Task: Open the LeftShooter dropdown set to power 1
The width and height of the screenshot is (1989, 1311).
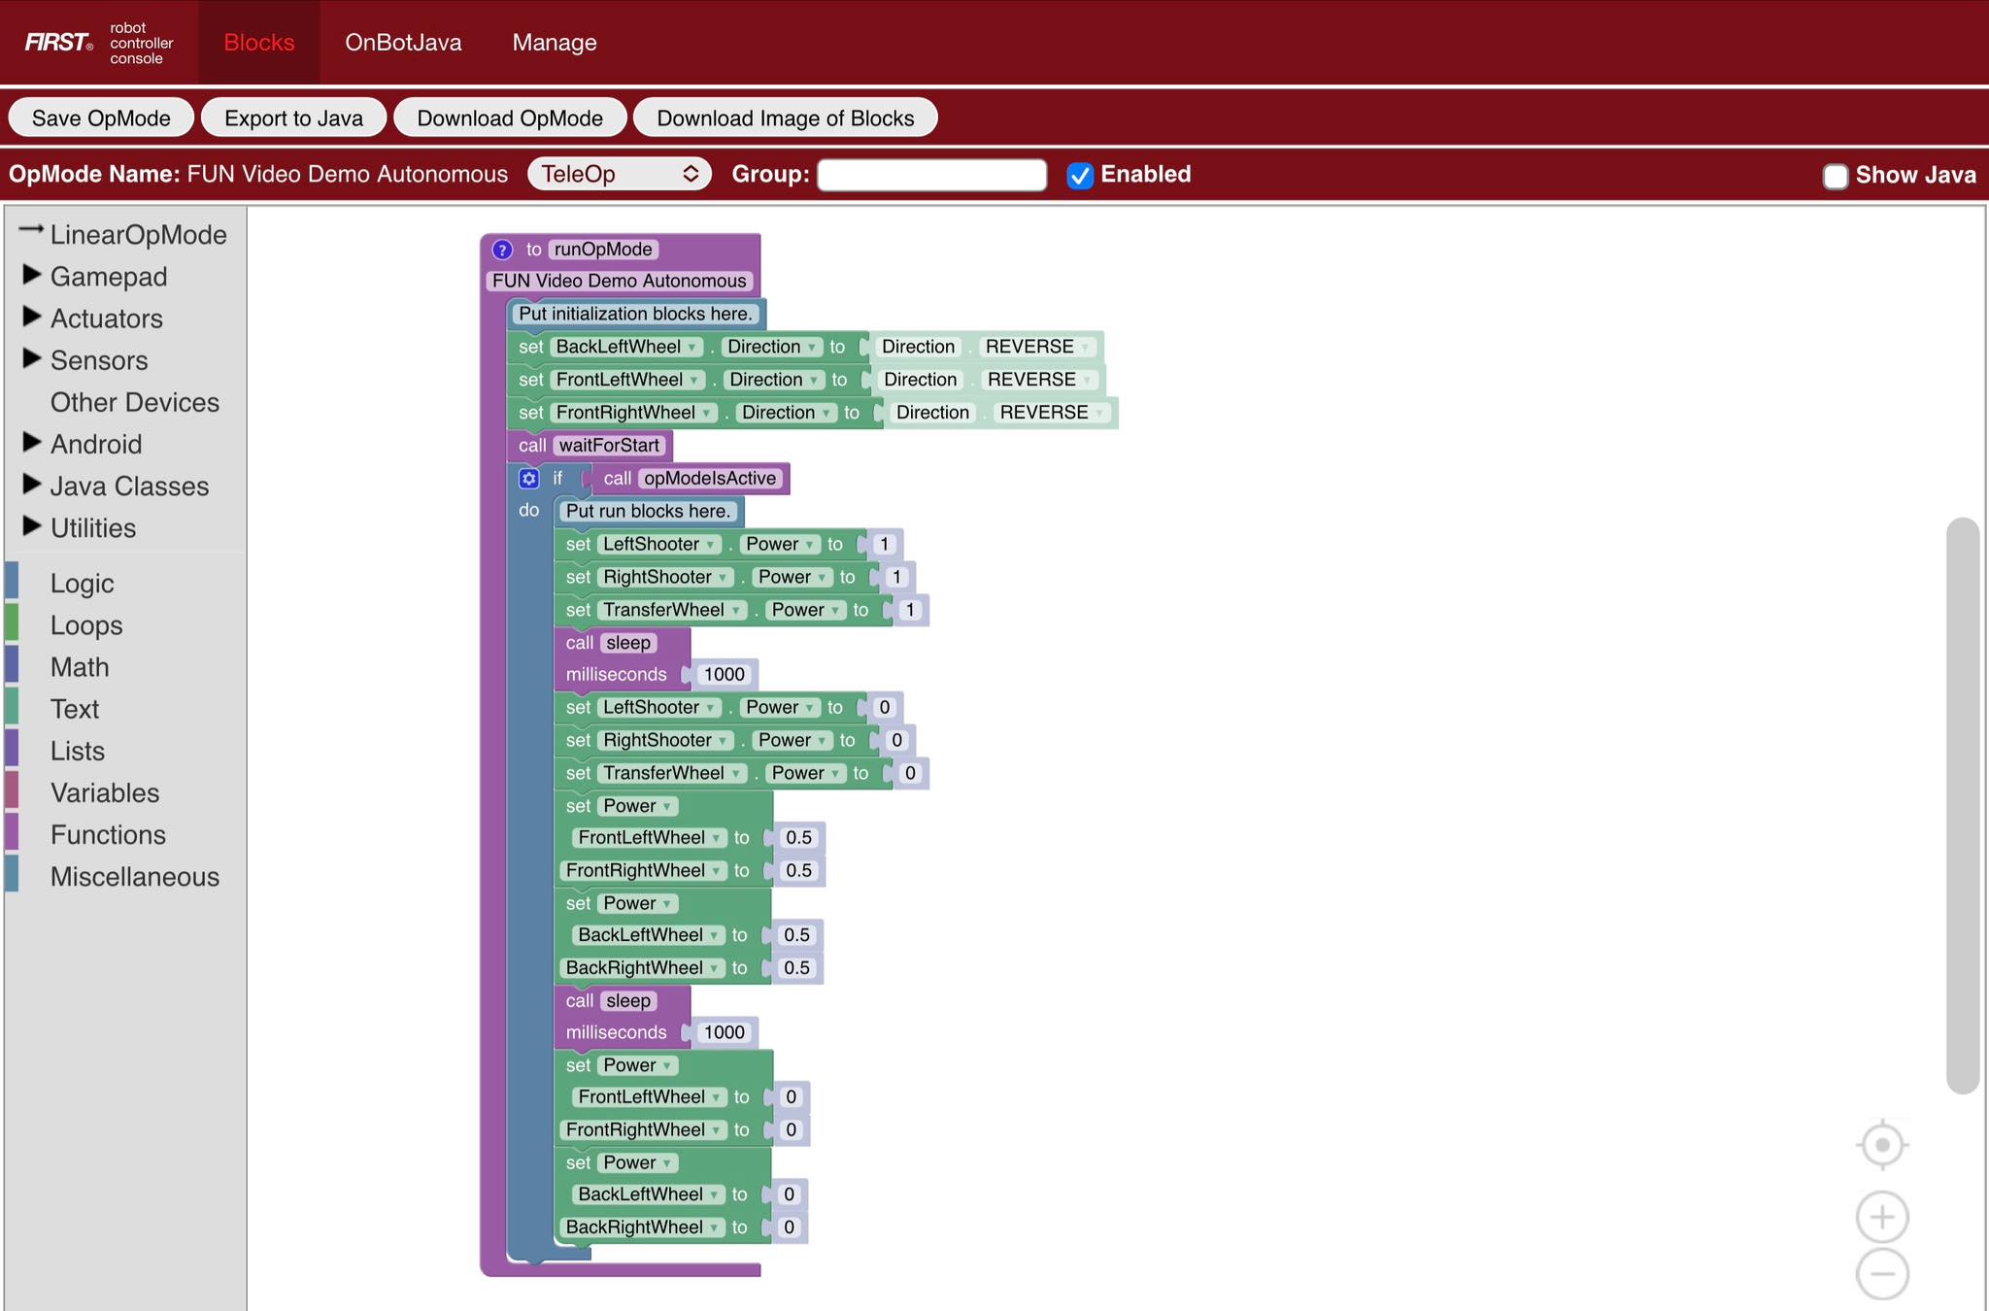Action: (659, 544)
